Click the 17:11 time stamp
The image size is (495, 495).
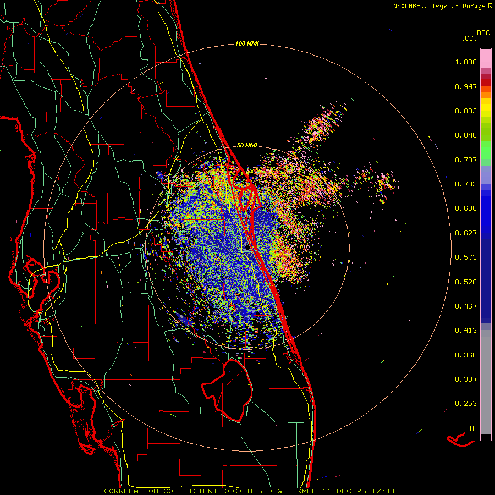(x=383, y=491)
